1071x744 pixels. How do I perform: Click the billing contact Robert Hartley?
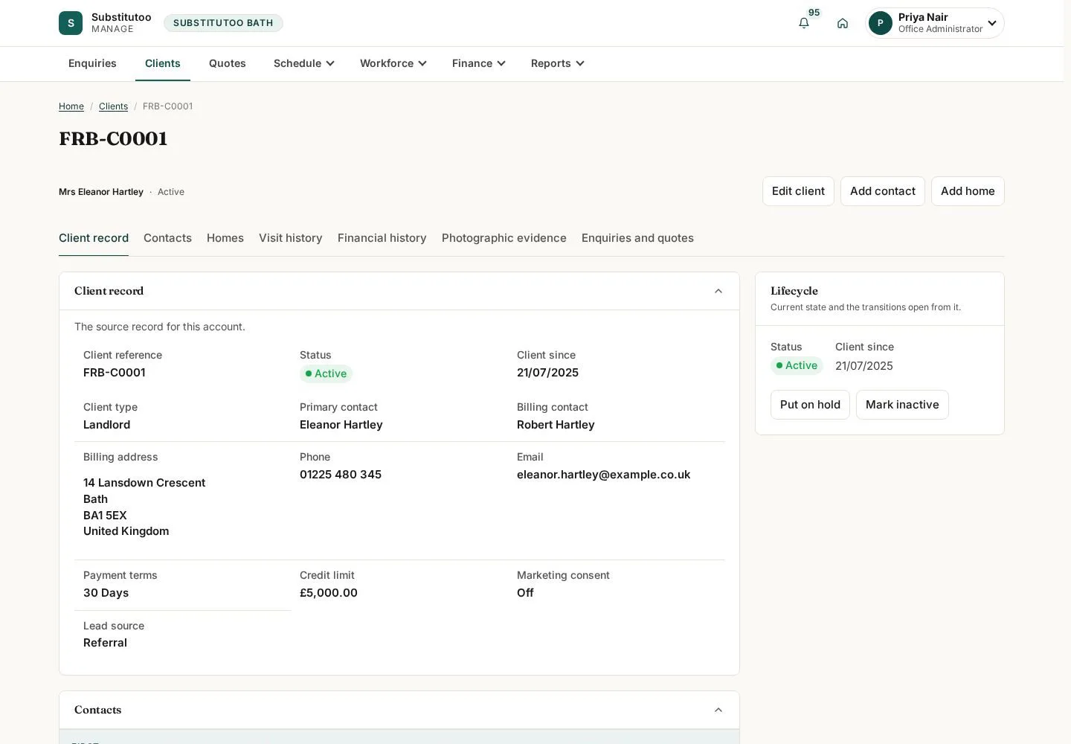tap(556, 425)
